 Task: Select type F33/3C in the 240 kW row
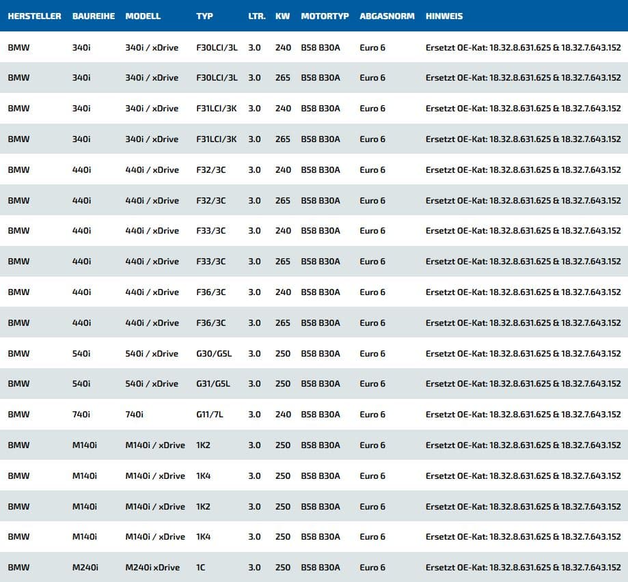(x=210, y=231)
